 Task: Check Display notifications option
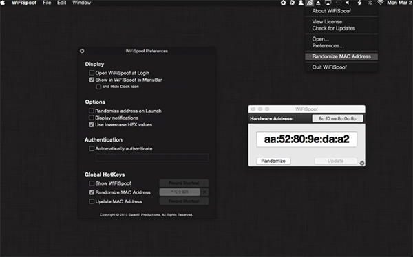pos(92,118)
